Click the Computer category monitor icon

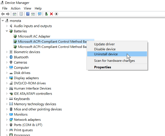click(11, 67)
